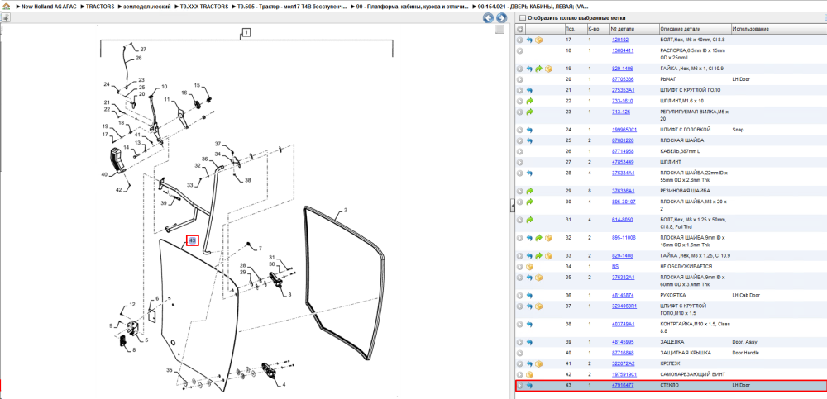Sort by '№ детали' column header
827x399 pixels.
coord(633,29)
